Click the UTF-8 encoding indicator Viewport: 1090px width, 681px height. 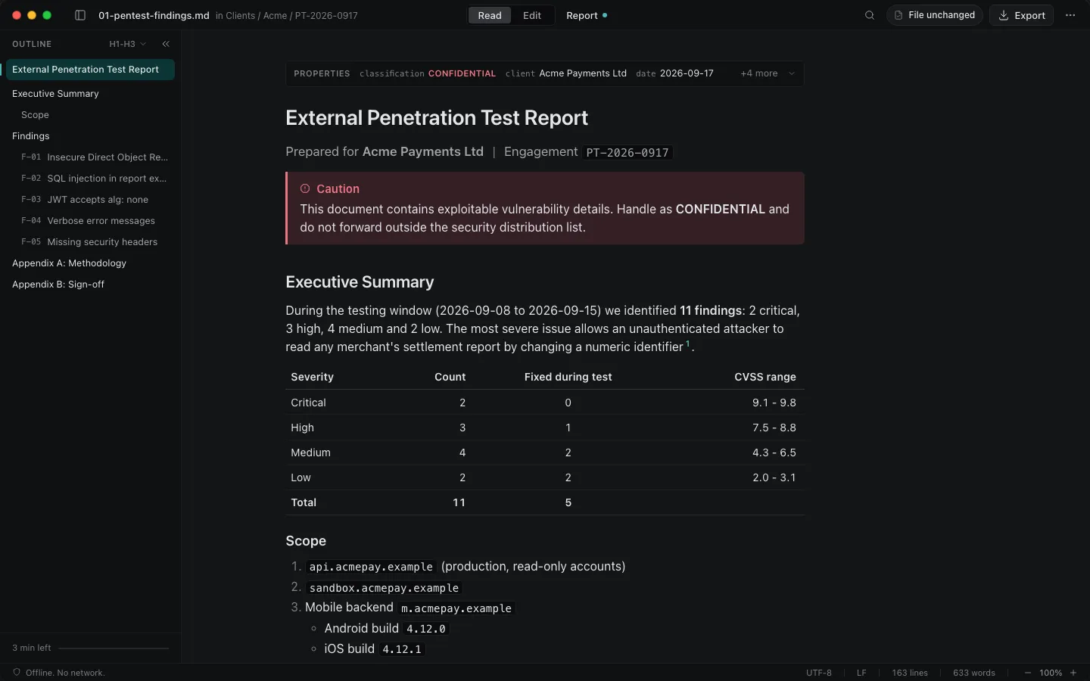(x=819, y=673)
